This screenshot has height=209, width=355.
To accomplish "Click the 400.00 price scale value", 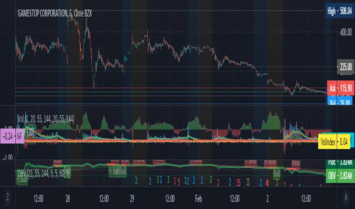I will (346, 33).
